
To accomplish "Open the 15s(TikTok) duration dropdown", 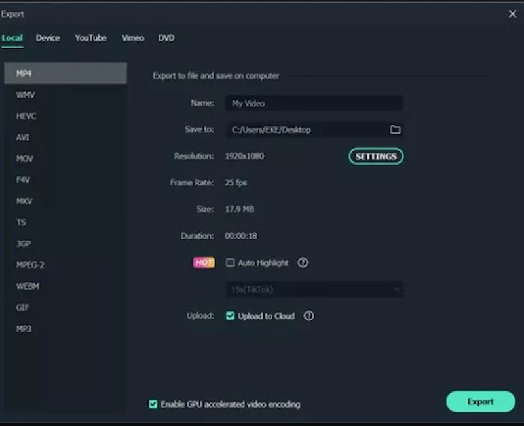I will 314,289.
